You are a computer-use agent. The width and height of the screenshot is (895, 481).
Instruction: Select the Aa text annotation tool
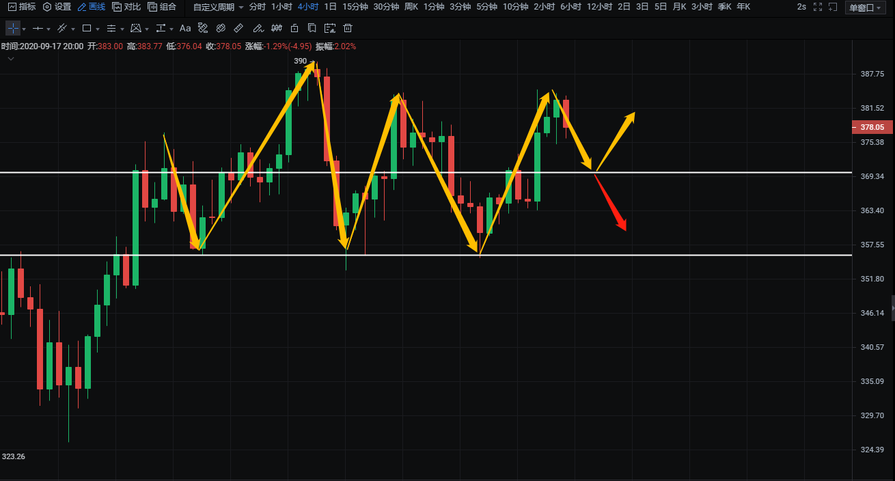point(185,29)
